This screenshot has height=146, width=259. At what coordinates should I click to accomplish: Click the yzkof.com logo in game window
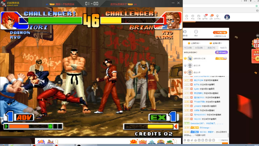[10, 4]
